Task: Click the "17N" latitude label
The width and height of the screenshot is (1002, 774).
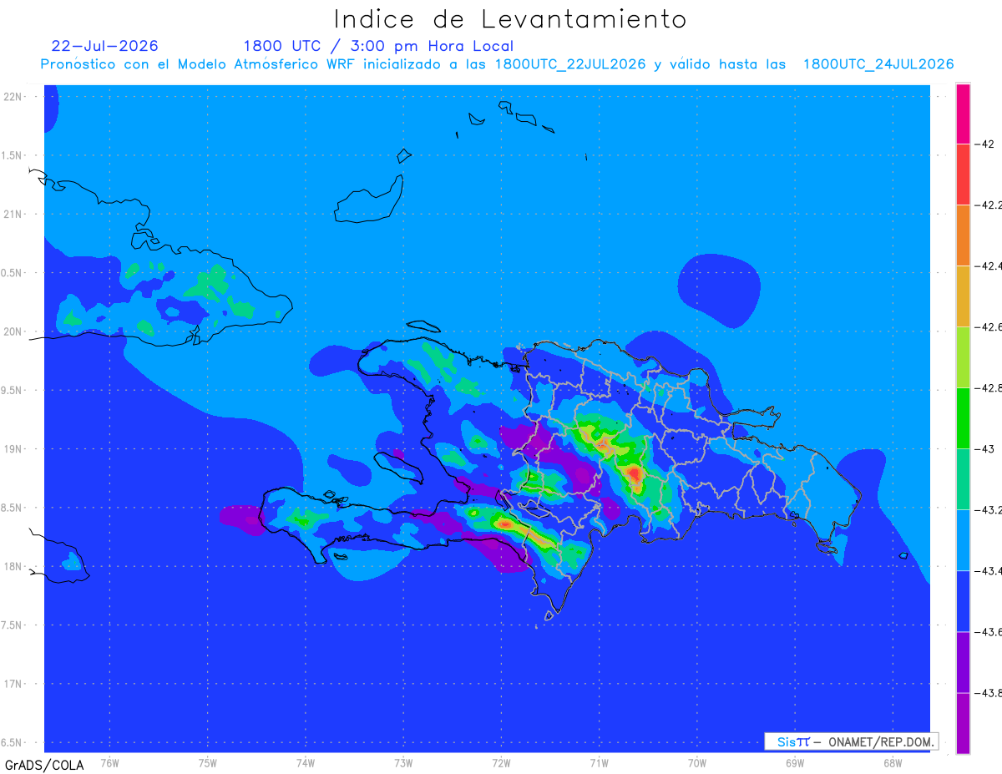Action: [x=14, y=684]
